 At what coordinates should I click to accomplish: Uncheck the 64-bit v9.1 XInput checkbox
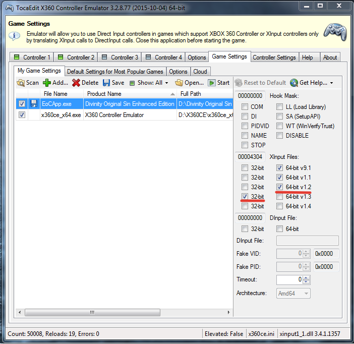(279, 167)
